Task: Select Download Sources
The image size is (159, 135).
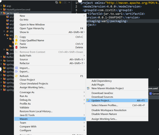Action: point(102,97)
